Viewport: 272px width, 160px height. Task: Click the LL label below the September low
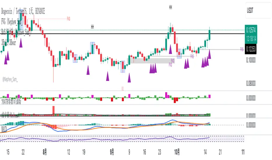tap(123, 89)
